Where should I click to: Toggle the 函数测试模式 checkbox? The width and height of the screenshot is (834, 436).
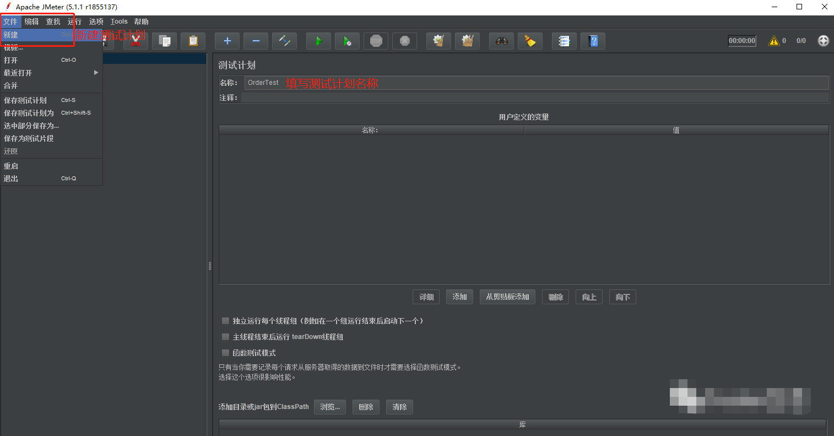225,353
